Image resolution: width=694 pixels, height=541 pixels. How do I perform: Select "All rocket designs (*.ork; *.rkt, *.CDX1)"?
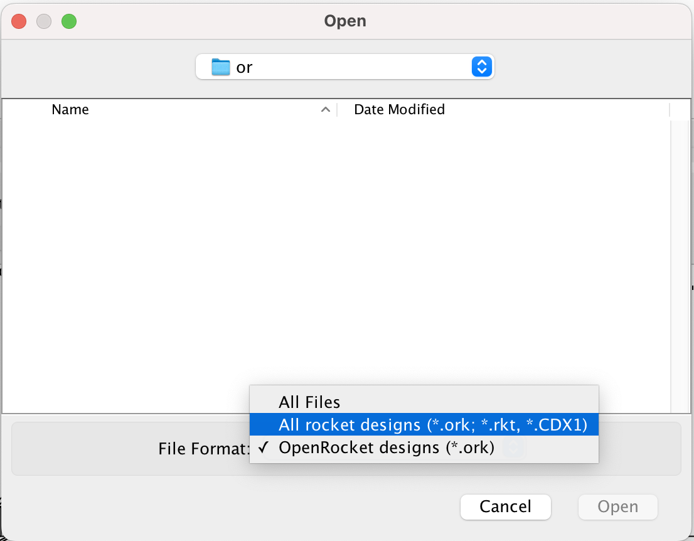tap(433, 425)
